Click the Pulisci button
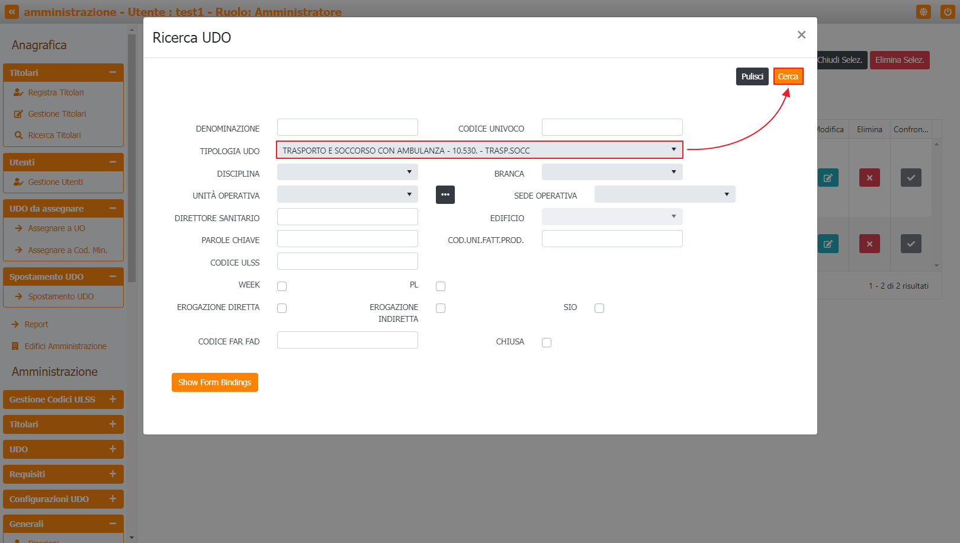Viewport: 960px width, 543px height. [x=752, y=76]
